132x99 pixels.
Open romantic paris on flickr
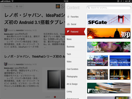pyautogui.click(x=120, y=74)
